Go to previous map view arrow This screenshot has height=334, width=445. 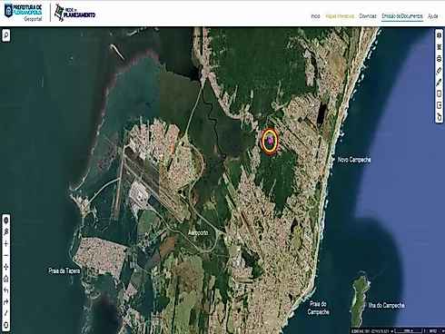click(x=5, y=290)
